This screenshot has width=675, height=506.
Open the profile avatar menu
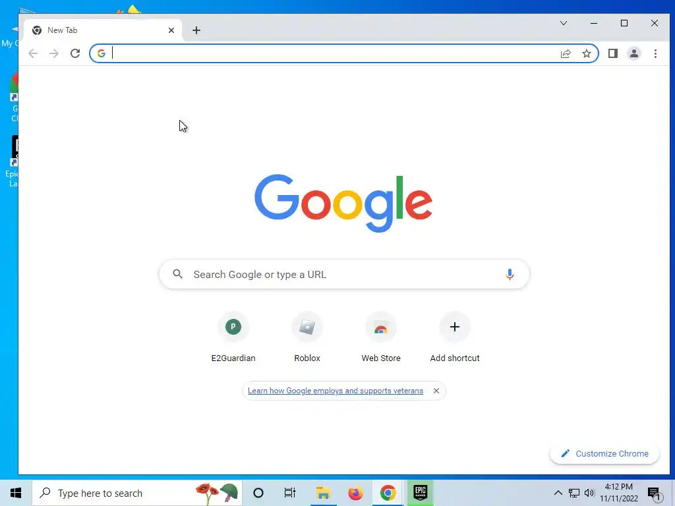point(633,53)
